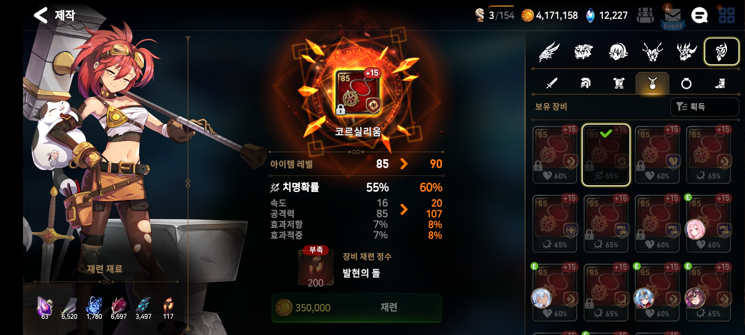Open the 획득 sort filter dropdown
Screen dimensions: 745x335
coord(704,107)
